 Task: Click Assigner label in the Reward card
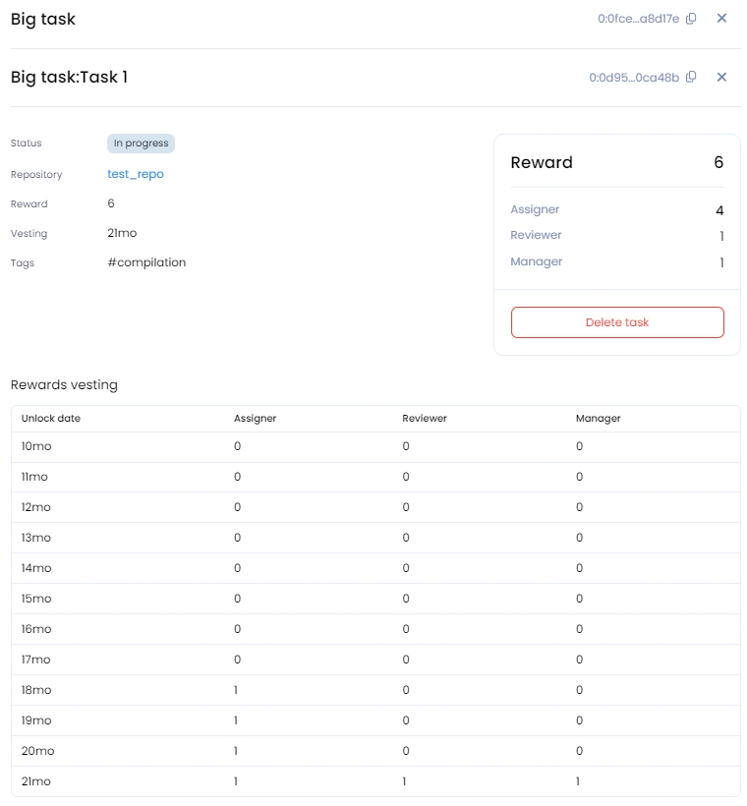tap(535, 209)
